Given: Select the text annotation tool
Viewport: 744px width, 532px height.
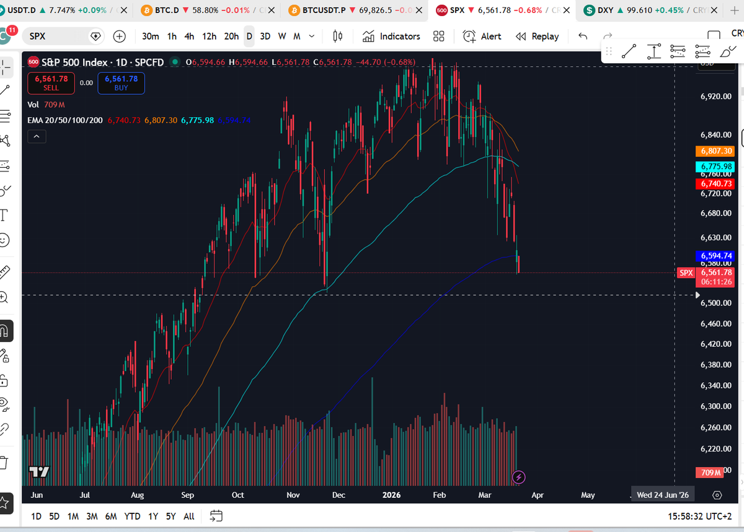Looking at the screenshot, I should 5,215.
